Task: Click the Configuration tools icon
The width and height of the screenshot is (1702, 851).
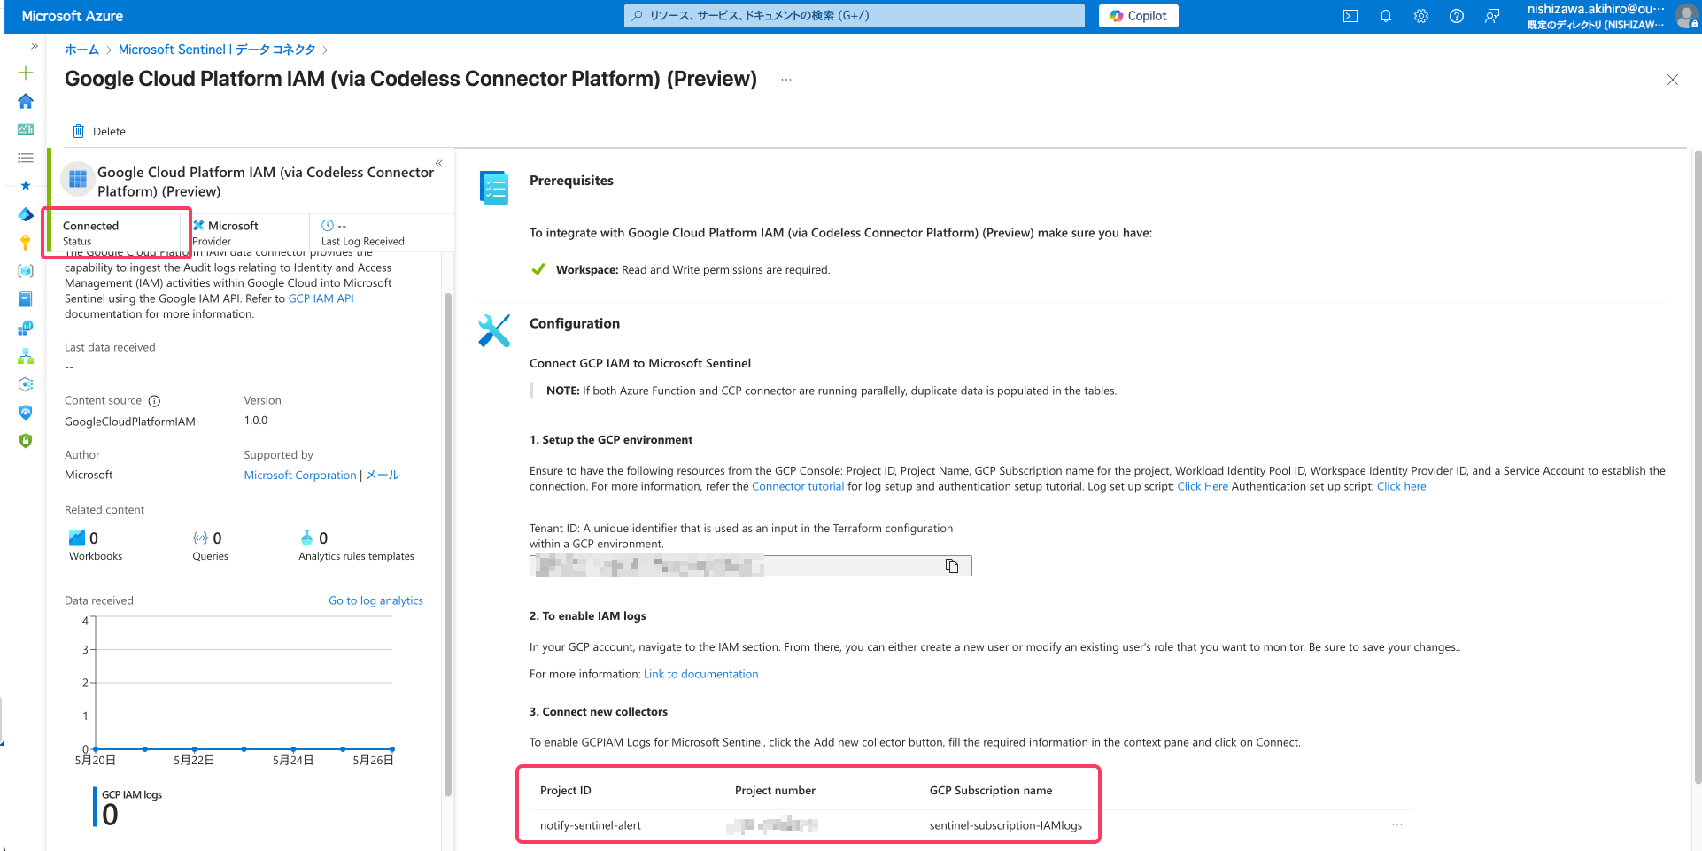Action: [494, 331]
